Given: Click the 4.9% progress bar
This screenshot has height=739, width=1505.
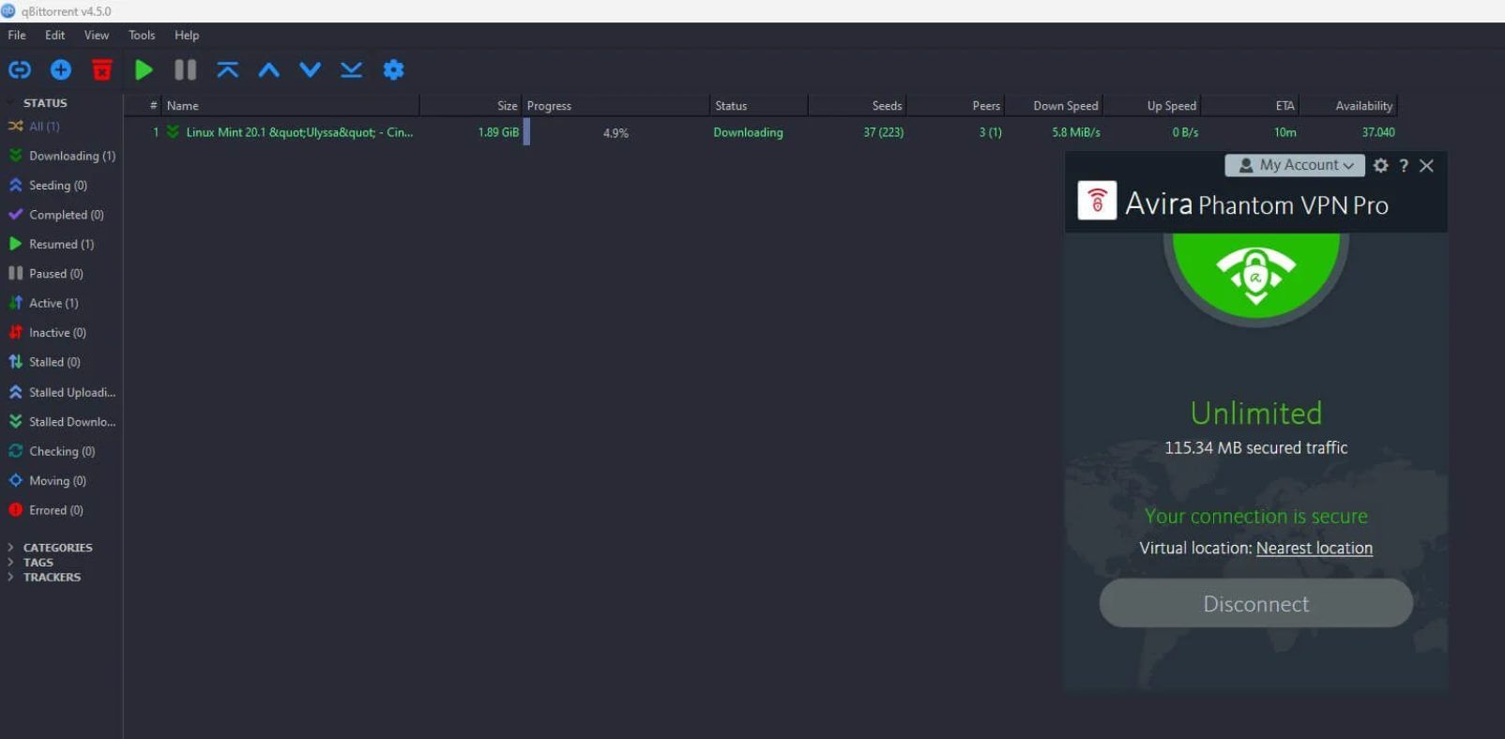Looking at the screenshot, I should tap(616, 132).
